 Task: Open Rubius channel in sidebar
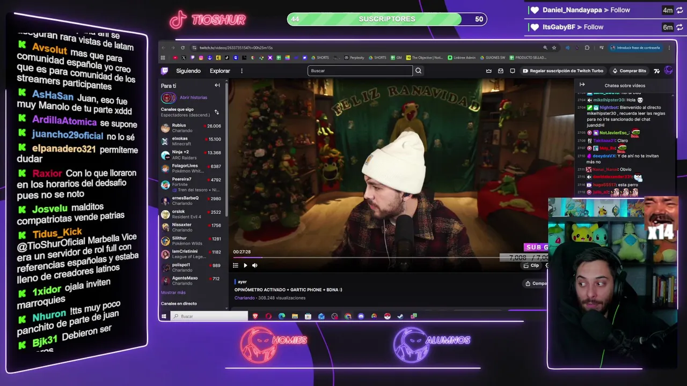(x=191, y=128)
